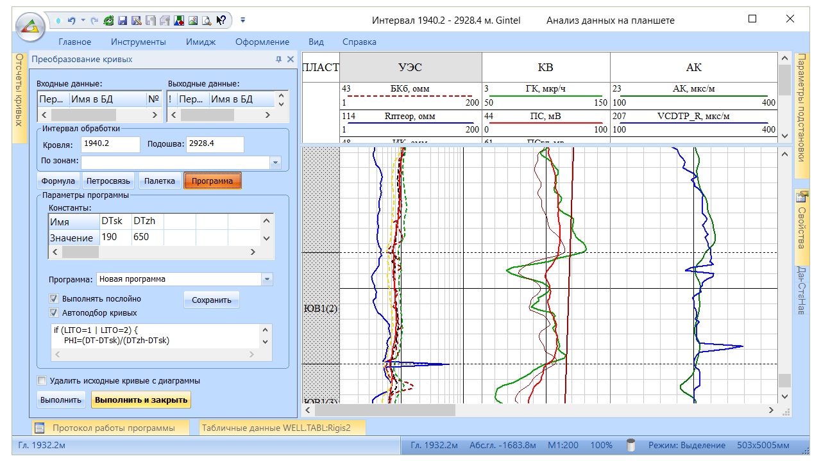Expand the Программа combo box
The image size is (821, 461).
click(267, 279)
